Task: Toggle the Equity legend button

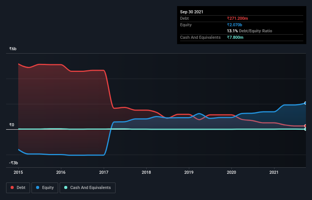Action: 45,188
